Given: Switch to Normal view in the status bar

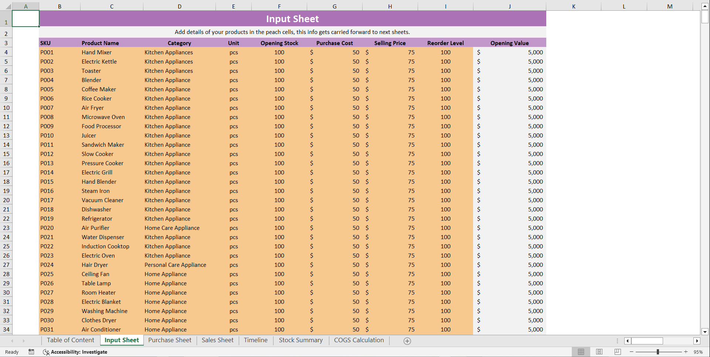Looking at the screenshot, I should (581, 352).
